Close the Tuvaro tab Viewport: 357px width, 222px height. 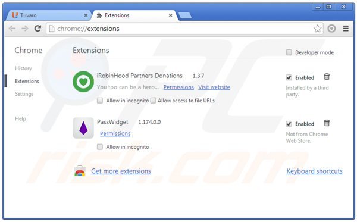86,15
